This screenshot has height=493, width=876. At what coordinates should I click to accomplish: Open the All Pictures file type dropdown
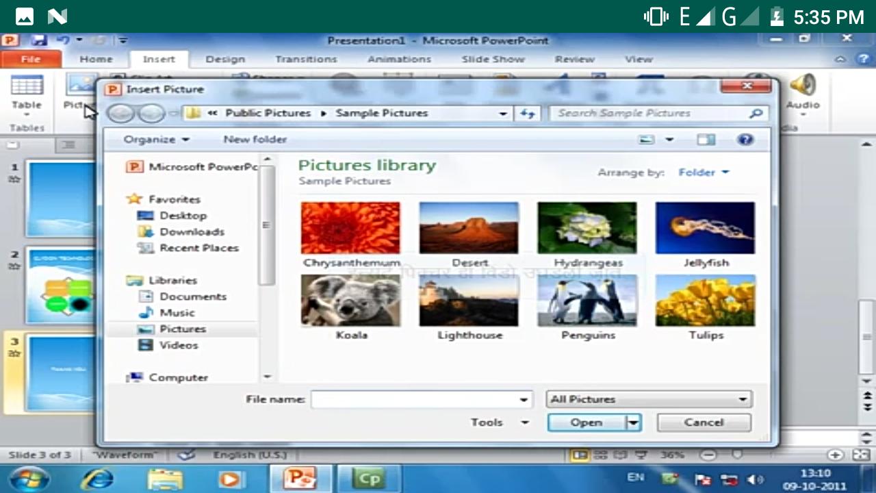point(649,399)
